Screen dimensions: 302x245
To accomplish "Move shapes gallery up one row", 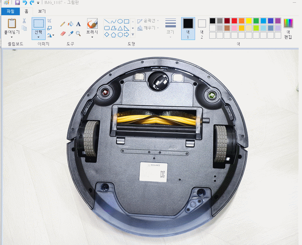I will (133, 21).
